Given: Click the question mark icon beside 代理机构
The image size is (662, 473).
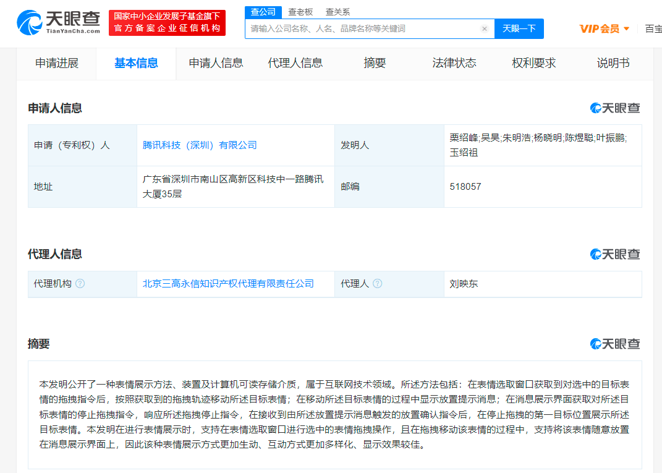Looking at the screenshot, I should click(x=80, y=284).
